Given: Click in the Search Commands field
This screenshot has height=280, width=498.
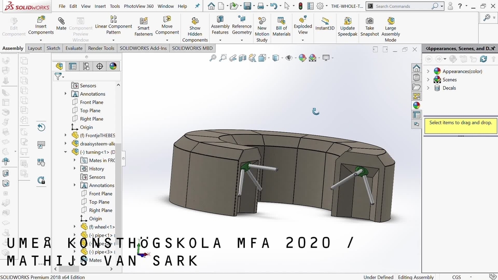Looking at the screenshot, I should 402,6.
